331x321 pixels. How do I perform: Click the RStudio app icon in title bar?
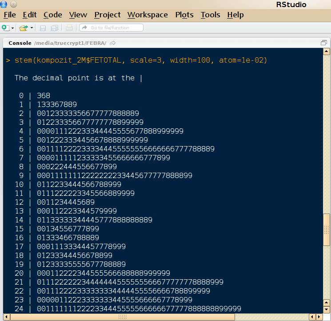point(4,4)
